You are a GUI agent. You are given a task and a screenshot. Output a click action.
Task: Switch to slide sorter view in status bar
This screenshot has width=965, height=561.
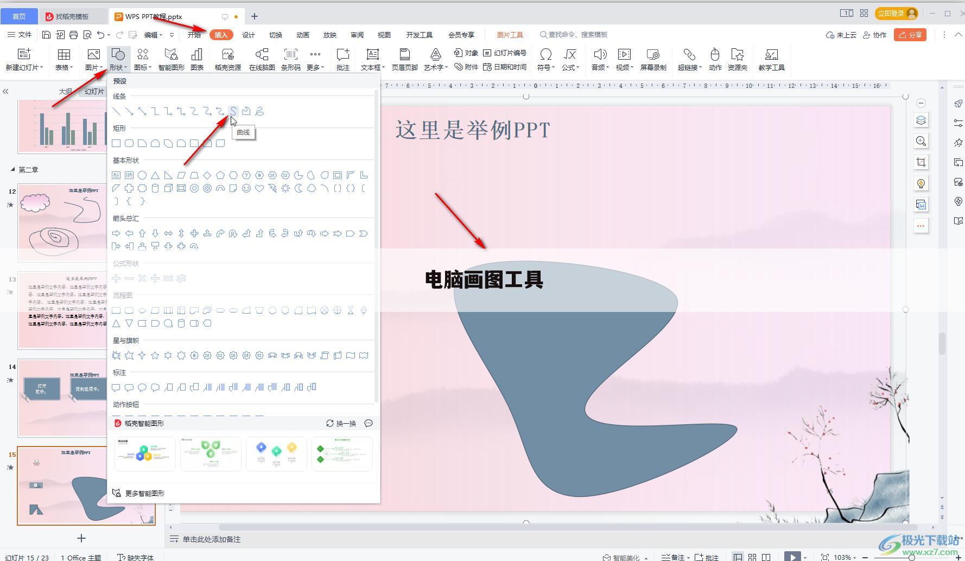pos(752,557)
